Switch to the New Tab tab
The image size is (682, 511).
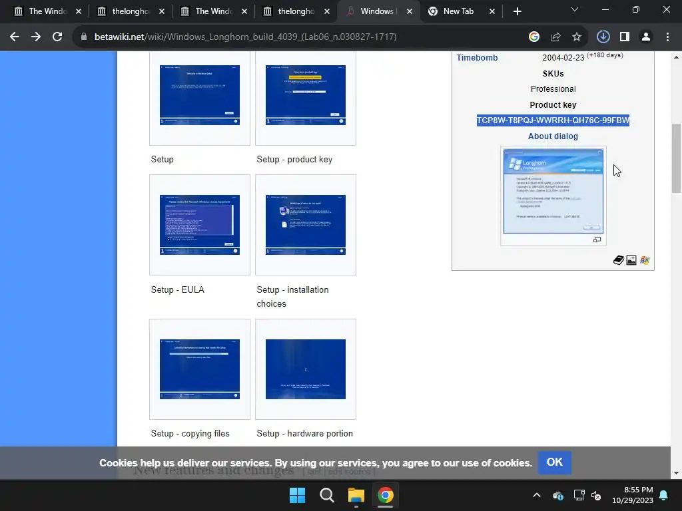(x=457, y=11)
